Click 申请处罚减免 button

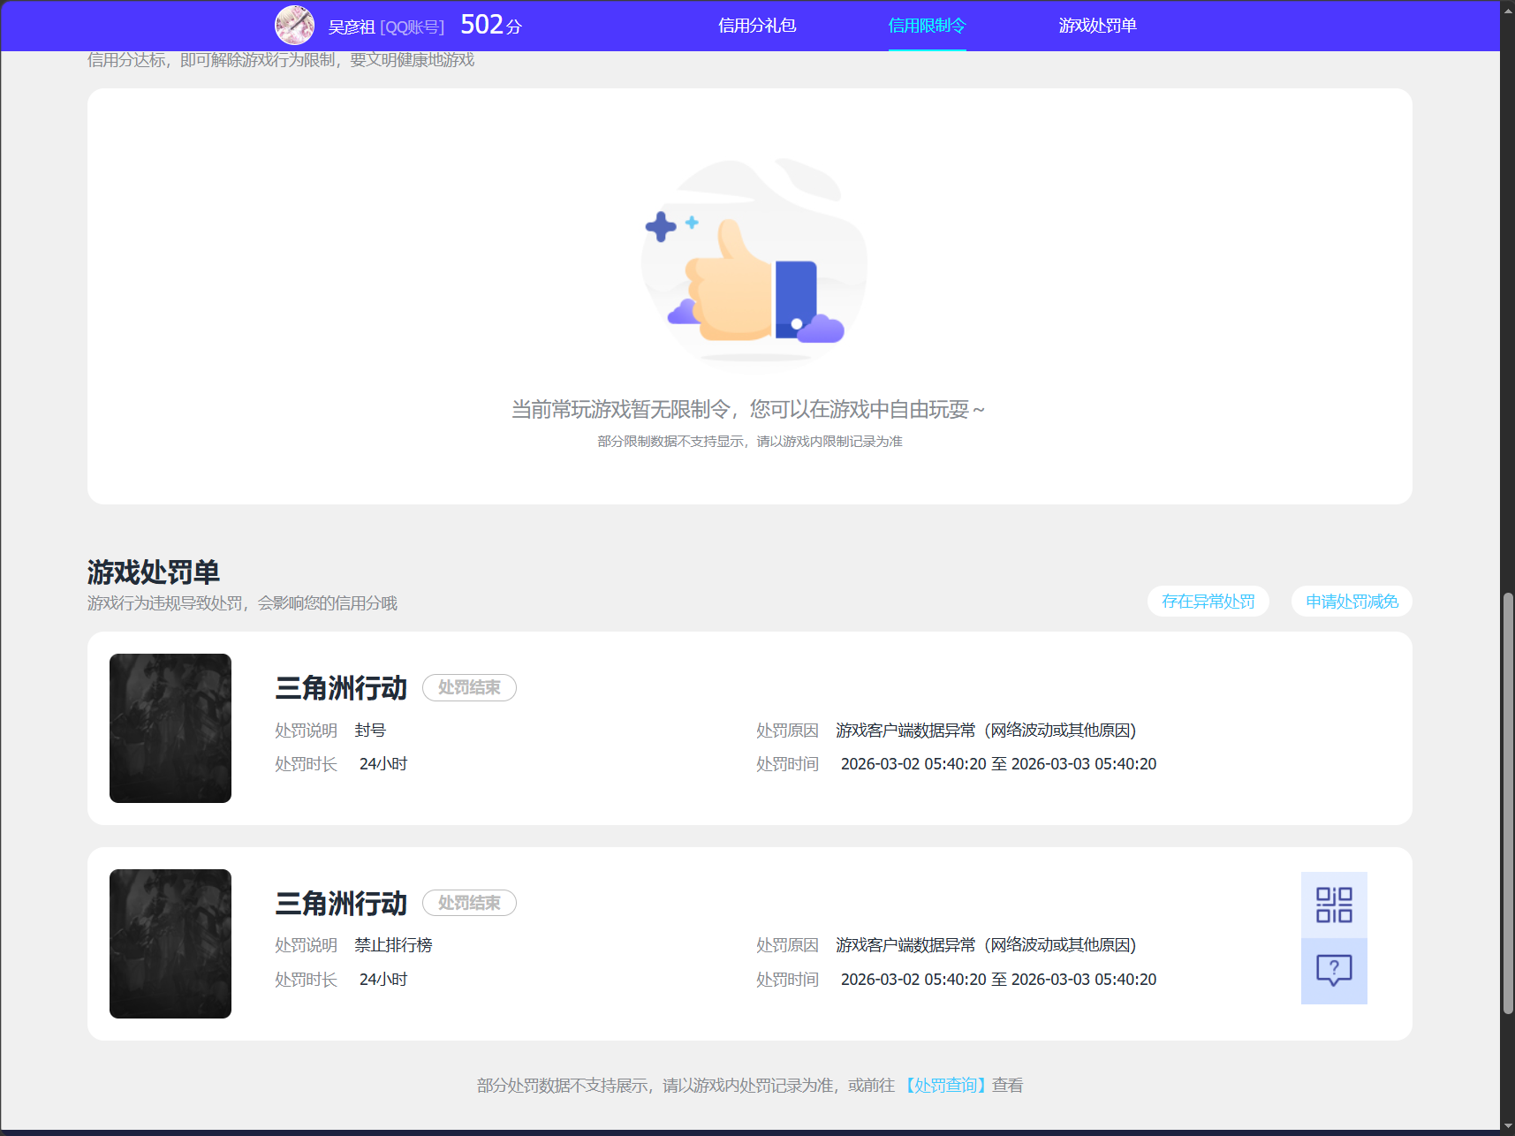(x=1352, y=602)
